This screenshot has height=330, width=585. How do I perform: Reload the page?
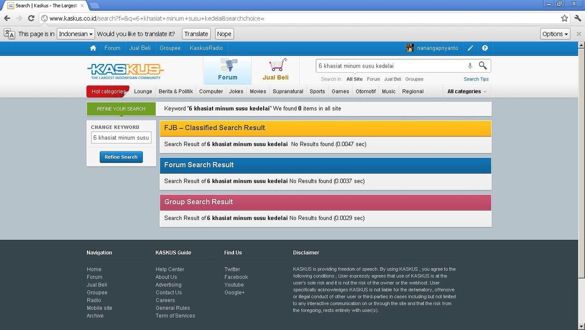pyautogui.click(x=31, y=18)
